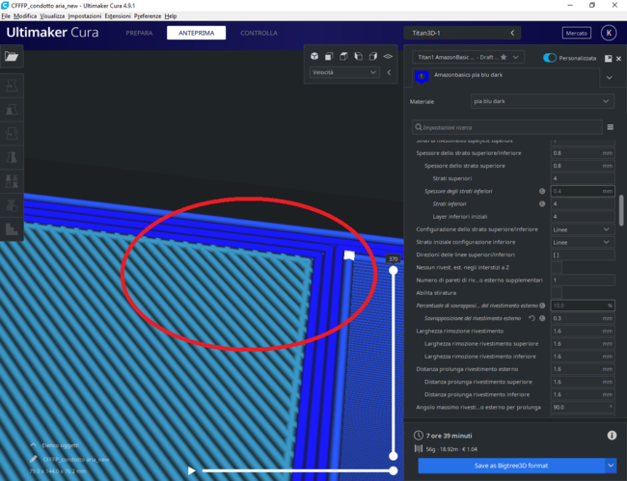The height and width of the screenshot is (481, 627).
Task: Open the Velocità color scheme dropdown
Action: pyautogui.click(x=344, y=72)
